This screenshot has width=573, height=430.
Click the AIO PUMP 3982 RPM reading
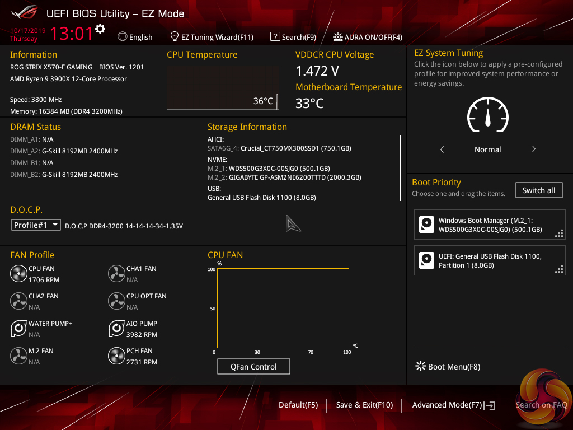(x=142, y=335)
